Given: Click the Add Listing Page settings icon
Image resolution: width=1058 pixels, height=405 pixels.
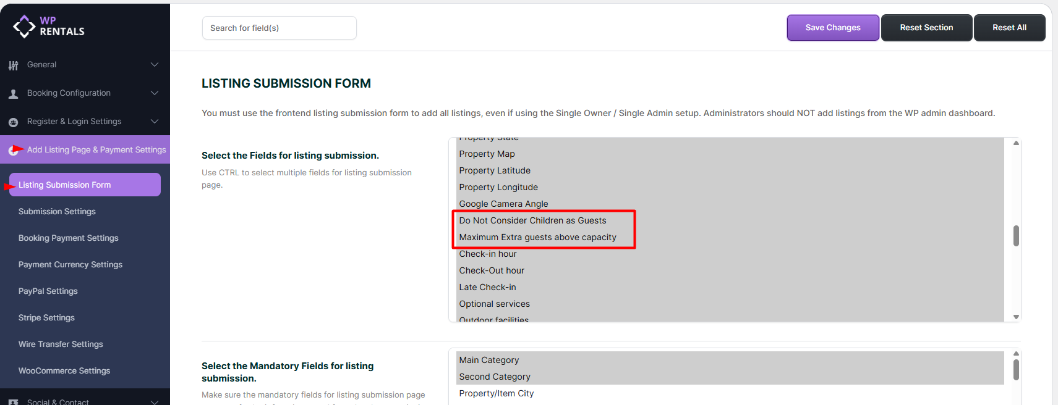Looking at the screenshot, I should pyautogui.click(x=14, y=151).
